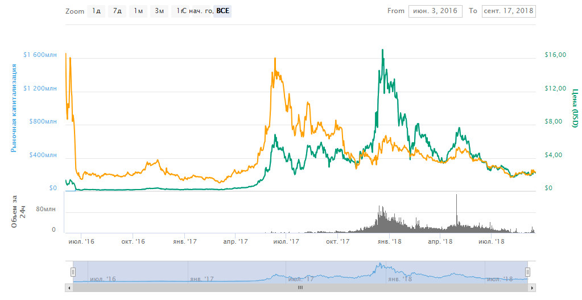This screenshot has height=300, width=582.
Task: Set zoom range to 3м
Action: (159, 11)
